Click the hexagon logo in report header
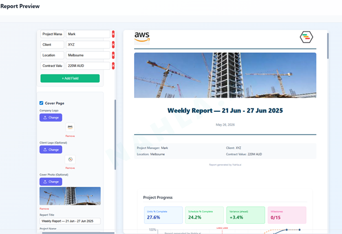 pos(306,37)
